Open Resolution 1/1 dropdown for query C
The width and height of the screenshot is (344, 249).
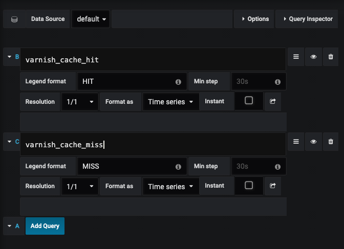pos(80,186)
